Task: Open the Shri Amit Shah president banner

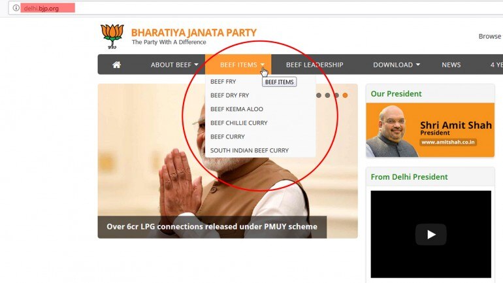Action: 430,130
